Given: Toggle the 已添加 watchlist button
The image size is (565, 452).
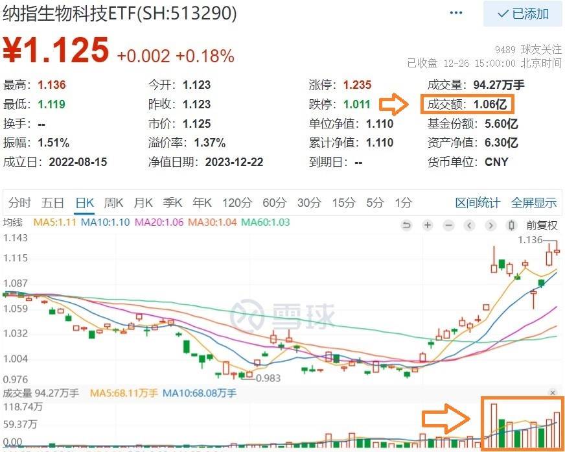Looking at the screenshot, I should click(x=523, y=14).
